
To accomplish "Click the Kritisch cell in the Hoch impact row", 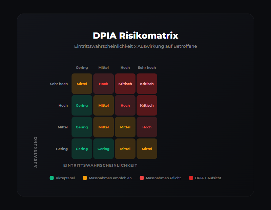I will click(x=147, y=105).
